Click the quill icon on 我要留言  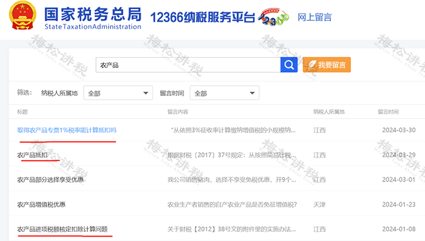click(x=312, y=65)
